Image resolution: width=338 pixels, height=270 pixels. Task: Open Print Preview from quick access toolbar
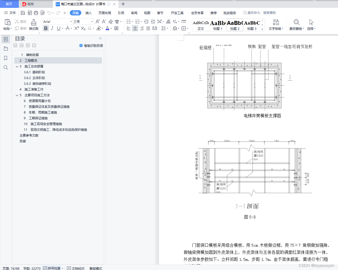43,13
